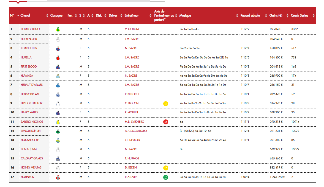Sort by S (sex) column arrows
This screenshot has height=187, width=324.
(84, 15)
